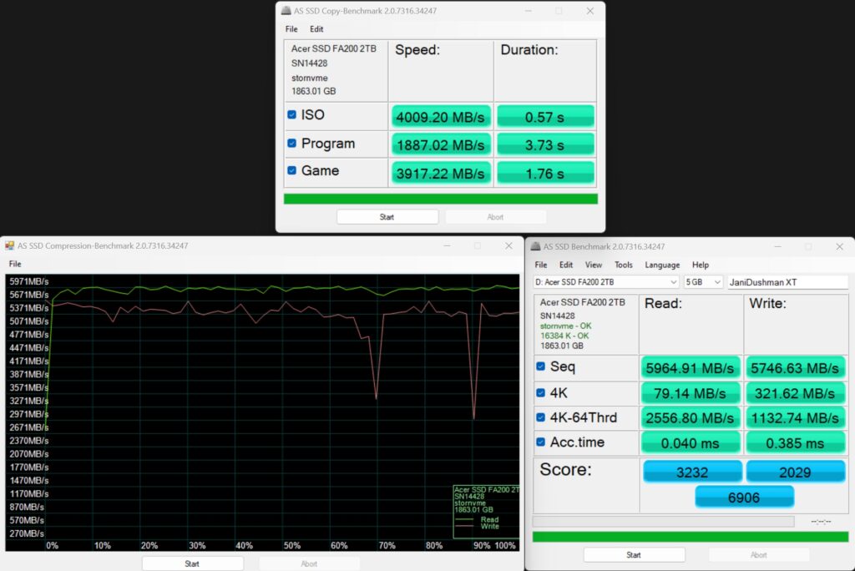Viewport: 855px width, 571px height.
Task: Click Start in Compression-Benchmark window
Action: pyautogui.click(x=192, y=563)
